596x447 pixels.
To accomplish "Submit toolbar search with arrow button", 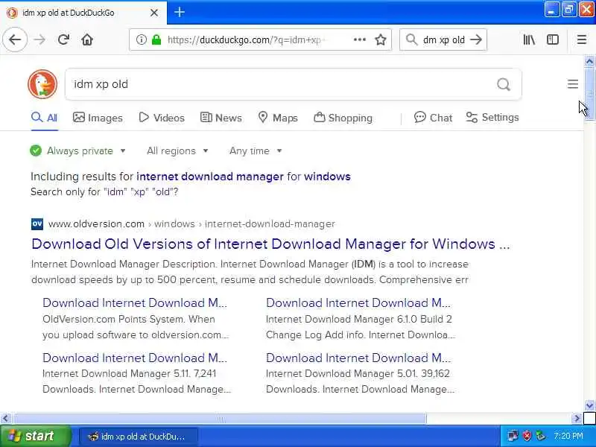I will (x=476, y=39).
